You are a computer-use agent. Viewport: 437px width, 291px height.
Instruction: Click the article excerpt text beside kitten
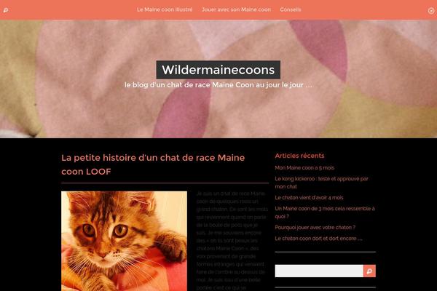232,241
